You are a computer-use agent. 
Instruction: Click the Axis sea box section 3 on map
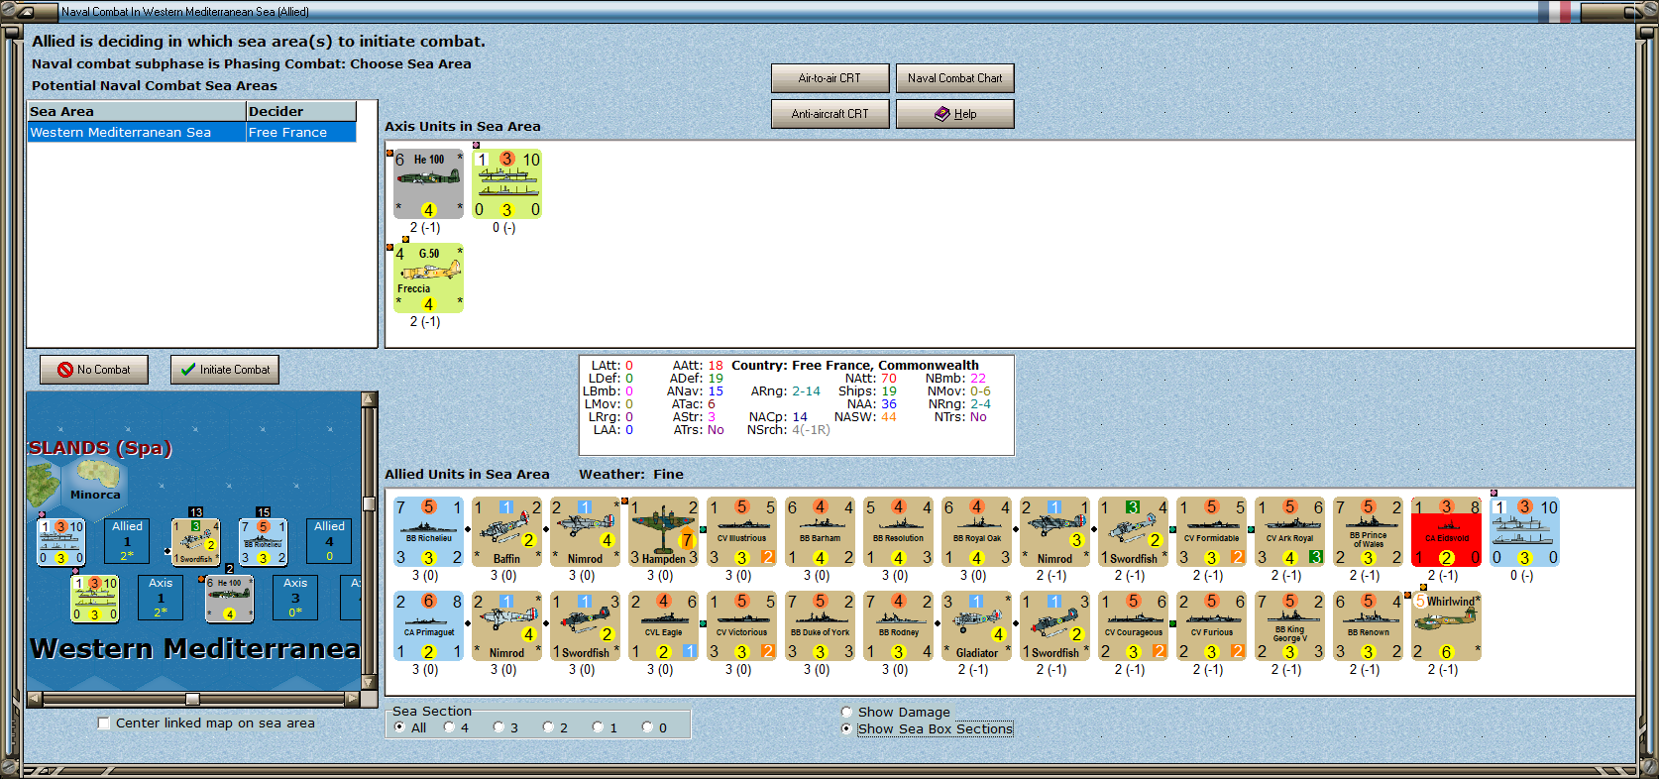[x=295, y=598]
